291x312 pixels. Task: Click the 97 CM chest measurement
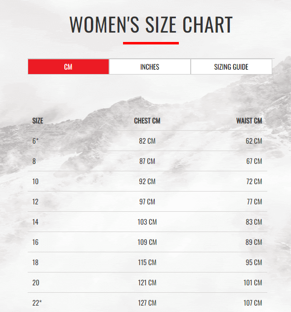147,202
